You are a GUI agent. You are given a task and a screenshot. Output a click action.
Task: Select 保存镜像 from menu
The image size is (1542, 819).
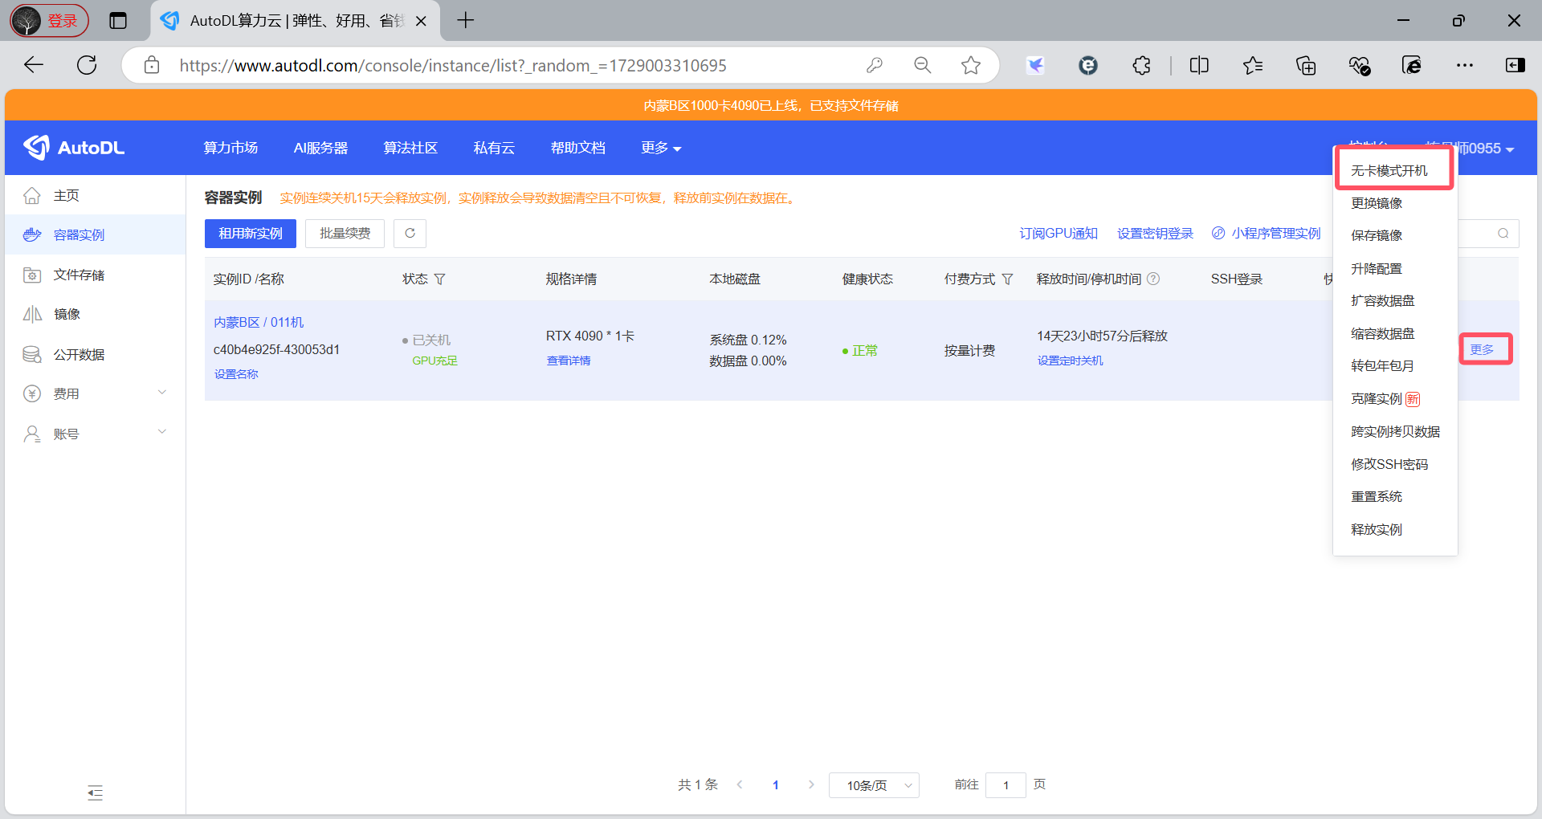tap(1377, 235)
